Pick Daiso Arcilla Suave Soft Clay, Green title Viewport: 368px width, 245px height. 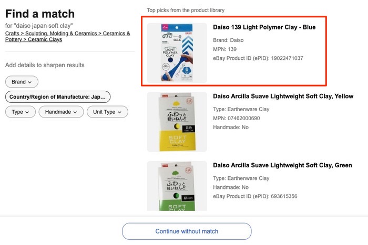tap(282, 166)
